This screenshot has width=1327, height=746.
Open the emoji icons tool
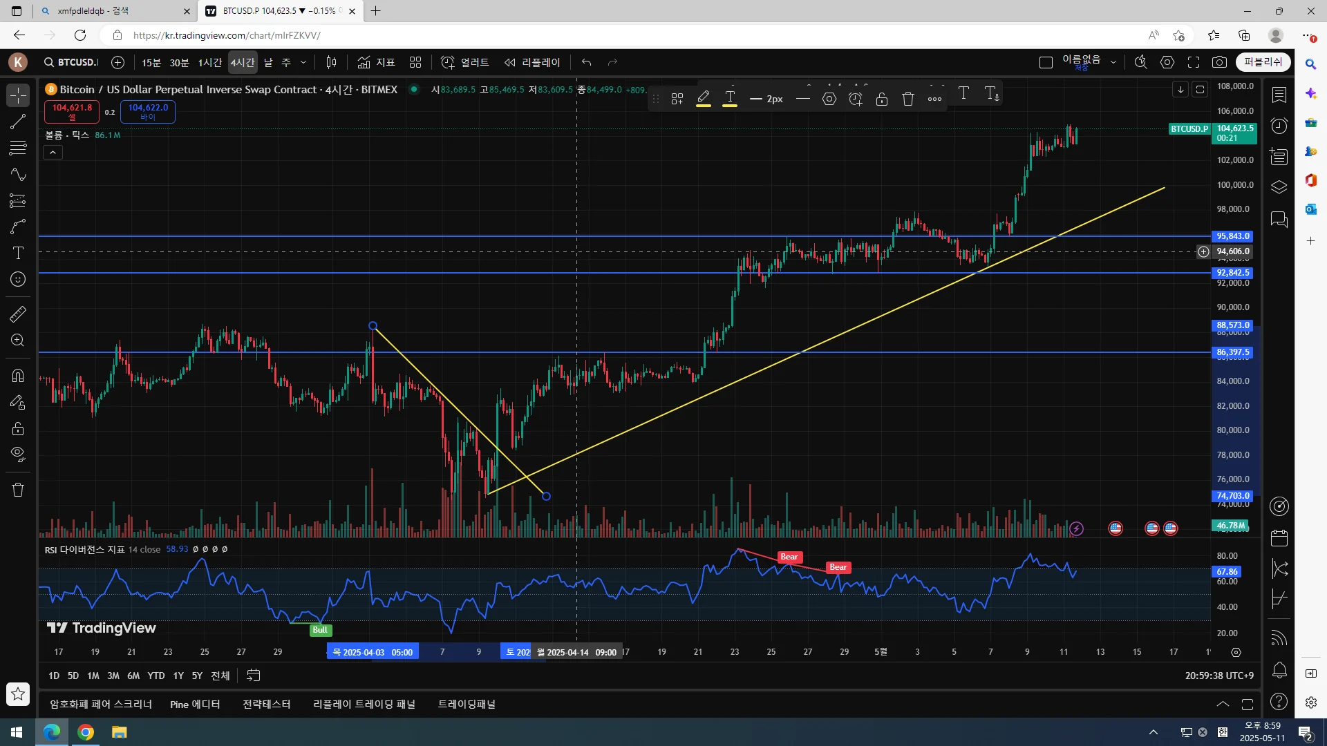tap(18, 279)
